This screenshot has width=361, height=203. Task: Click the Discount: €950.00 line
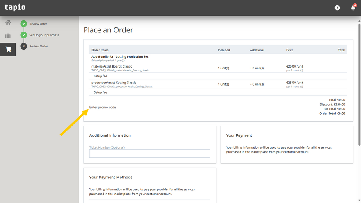pyautogui.click(x=332, y=104)
